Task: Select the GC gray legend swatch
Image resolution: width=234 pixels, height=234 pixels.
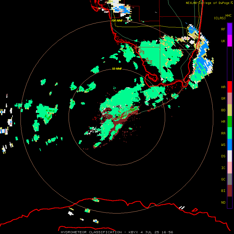Action: tap(230, 179)
